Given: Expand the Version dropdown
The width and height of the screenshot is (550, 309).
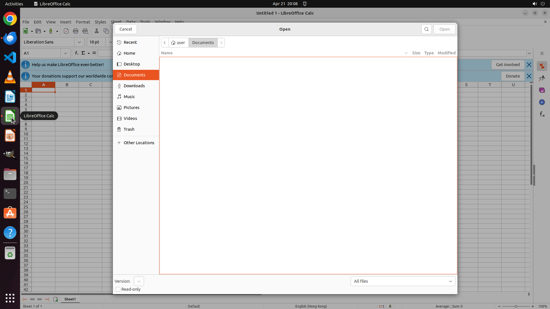Looking at the screenshot, I should (x=139, y=281).
